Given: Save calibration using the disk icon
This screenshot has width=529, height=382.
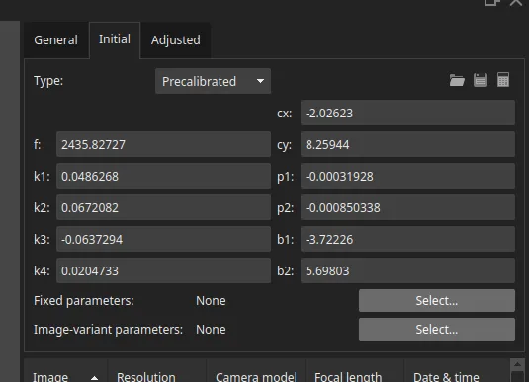Looking at the screenshot, I should 481,80.
